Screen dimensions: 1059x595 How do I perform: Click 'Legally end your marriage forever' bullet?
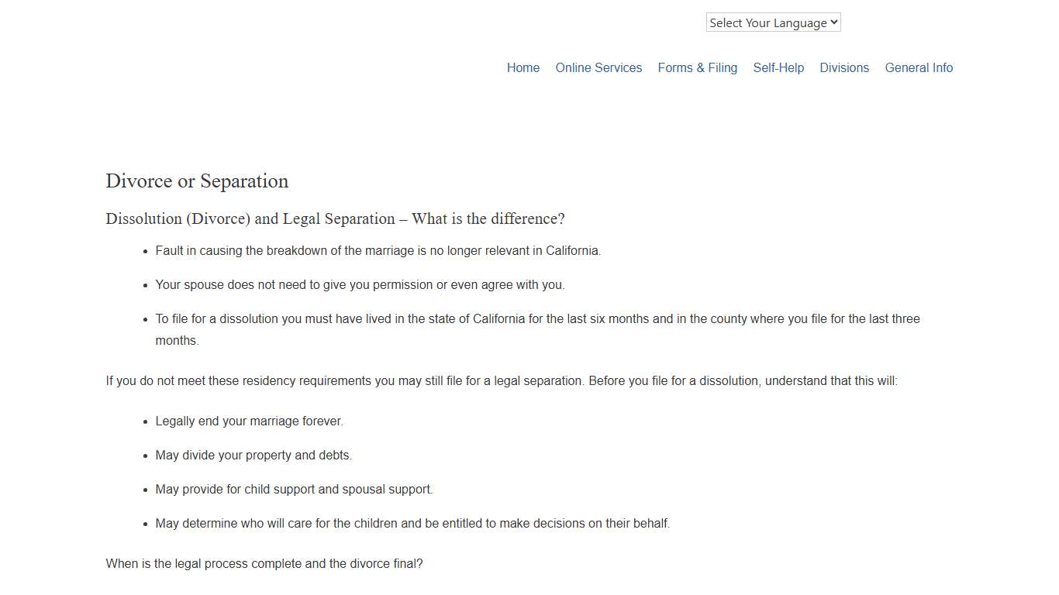coord(249,421)
